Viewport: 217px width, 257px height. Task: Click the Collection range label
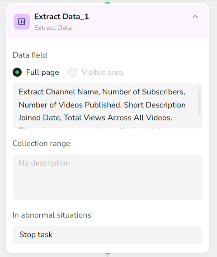tap(42, 144)
